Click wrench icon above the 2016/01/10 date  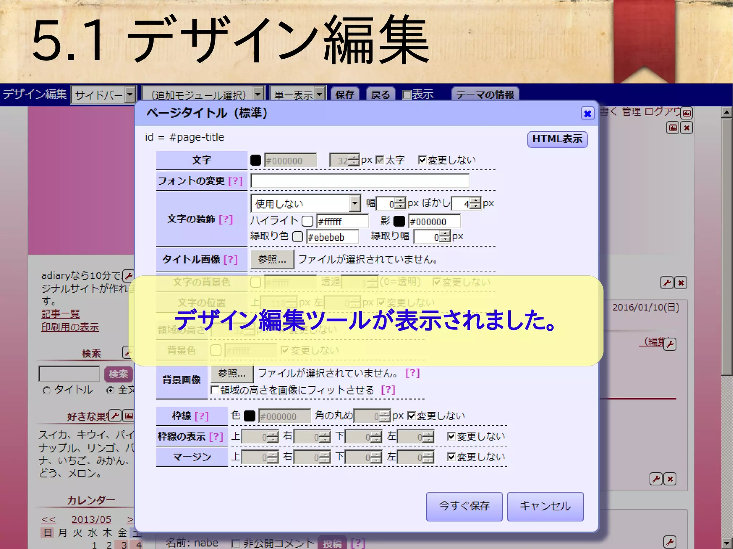pos(667,283)
